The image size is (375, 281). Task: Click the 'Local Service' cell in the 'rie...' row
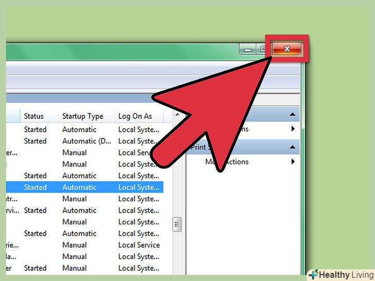(139, 245)
